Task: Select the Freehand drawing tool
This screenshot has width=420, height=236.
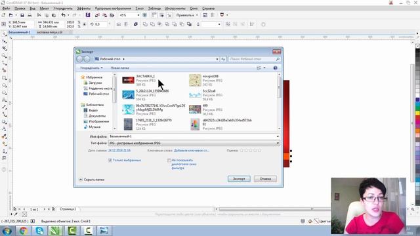Action: 4,63
